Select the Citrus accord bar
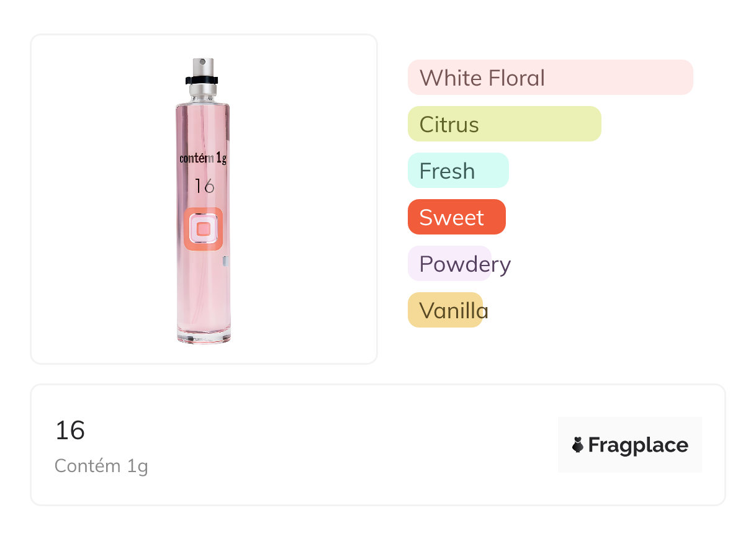This screenshot has height=536, width=756. coord(504,124)
